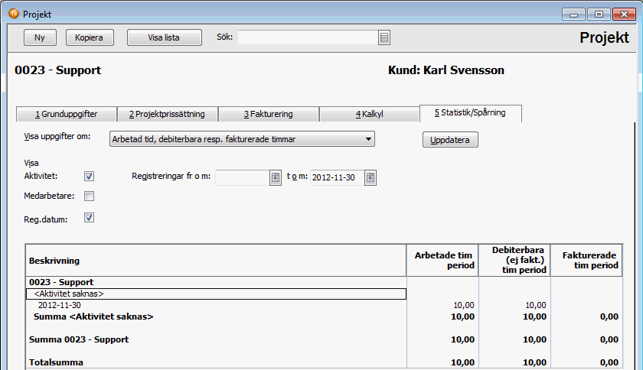Click the Statistik/Spårning tab
Image resolution: width=643 pixels, height=370 pixels.
(x=470, y=113)
